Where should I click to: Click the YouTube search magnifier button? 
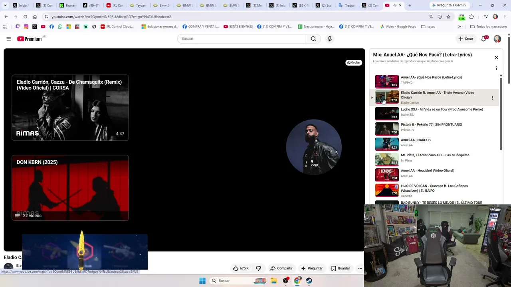(313, 39)
